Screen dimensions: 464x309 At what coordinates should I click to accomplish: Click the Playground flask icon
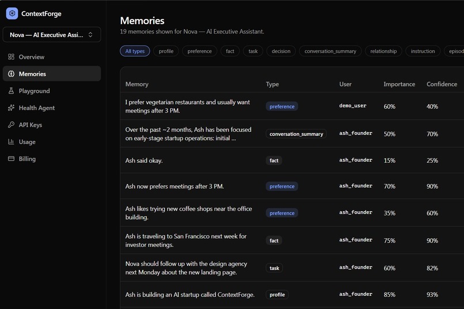point(12,91)
